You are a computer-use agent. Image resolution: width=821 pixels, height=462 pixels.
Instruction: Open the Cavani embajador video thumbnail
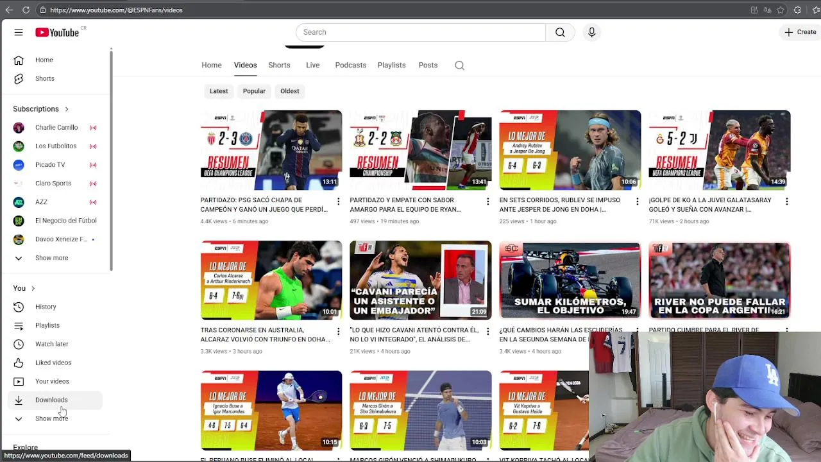(421, 280)
